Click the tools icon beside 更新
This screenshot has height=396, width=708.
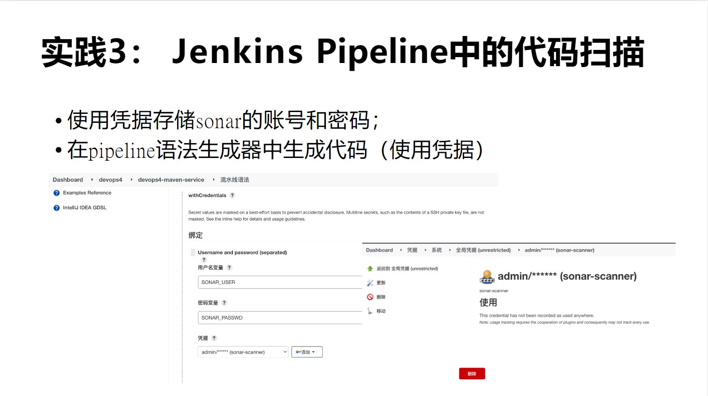click(370, 283)
